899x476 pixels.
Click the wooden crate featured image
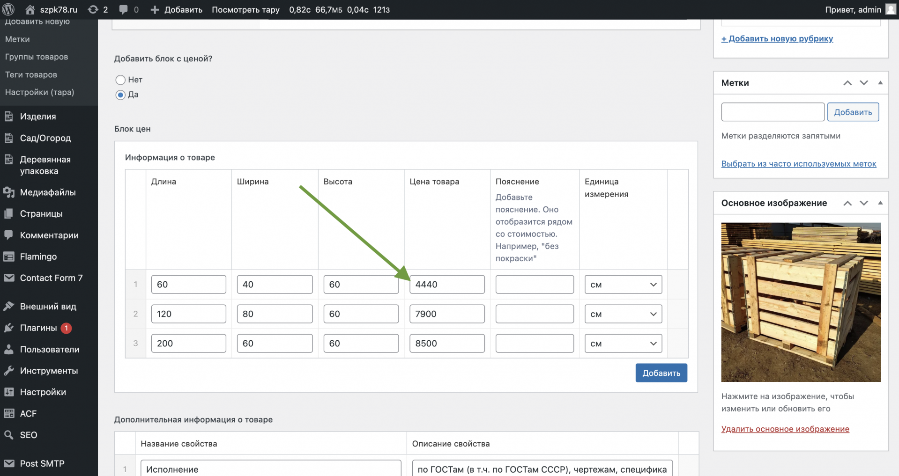[801, 302]
